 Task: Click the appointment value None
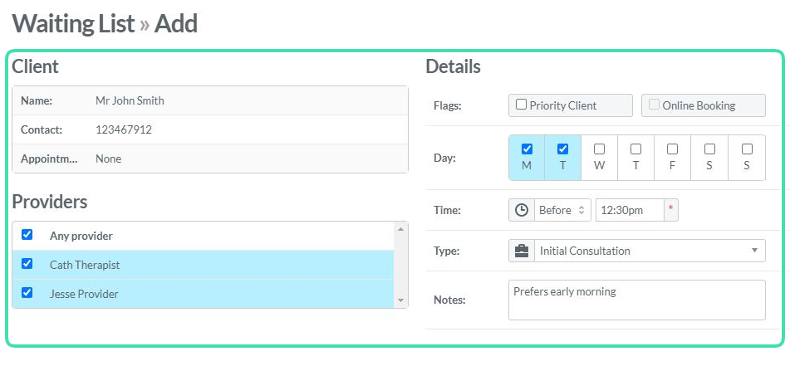tap(108, 159)
